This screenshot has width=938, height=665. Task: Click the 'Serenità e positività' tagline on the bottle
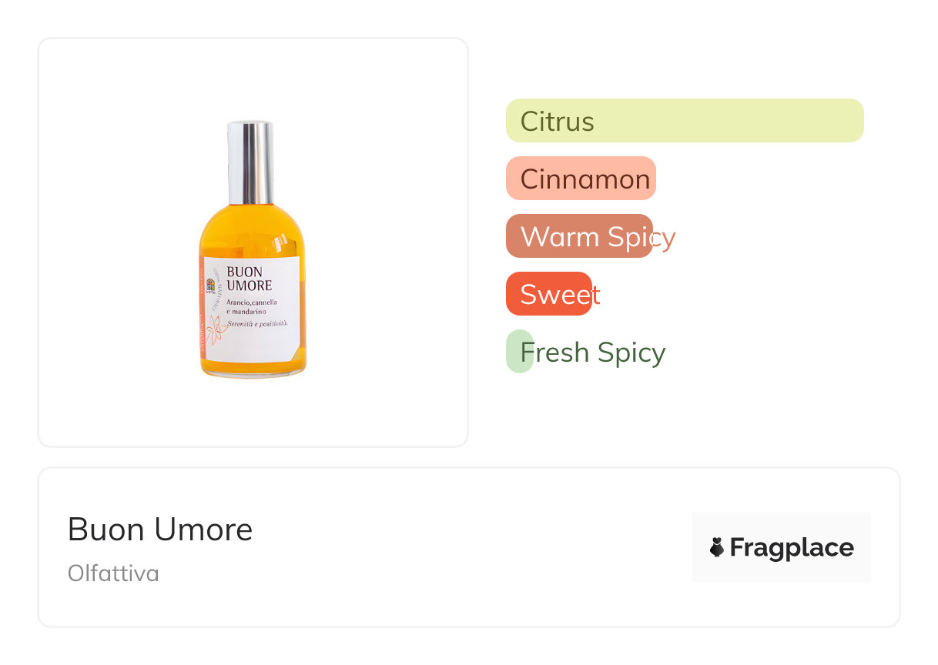[x=257, y=325]
